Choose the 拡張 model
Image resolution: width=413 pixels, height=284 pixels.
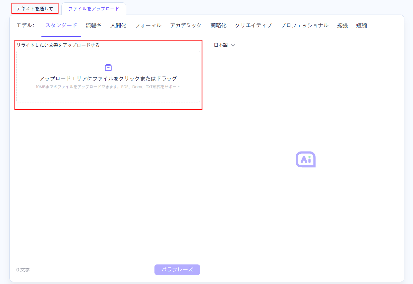tap(342, 26)
